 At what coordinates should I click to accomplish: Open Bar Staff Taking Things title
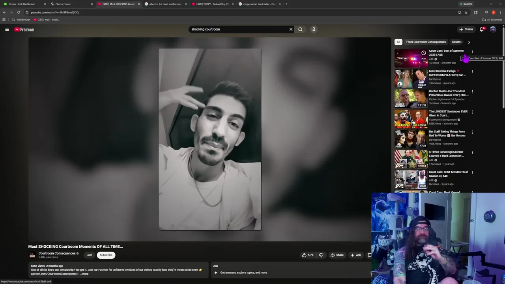point(447,134)
